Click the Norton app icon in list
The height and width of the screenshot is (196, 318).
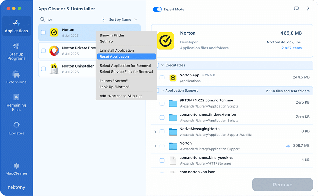[x=54, y=32]
